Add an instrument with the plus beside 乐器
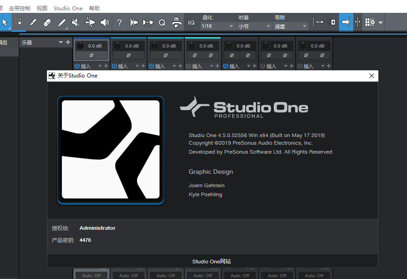Screen dimensions: 407x279 (68, 42)
